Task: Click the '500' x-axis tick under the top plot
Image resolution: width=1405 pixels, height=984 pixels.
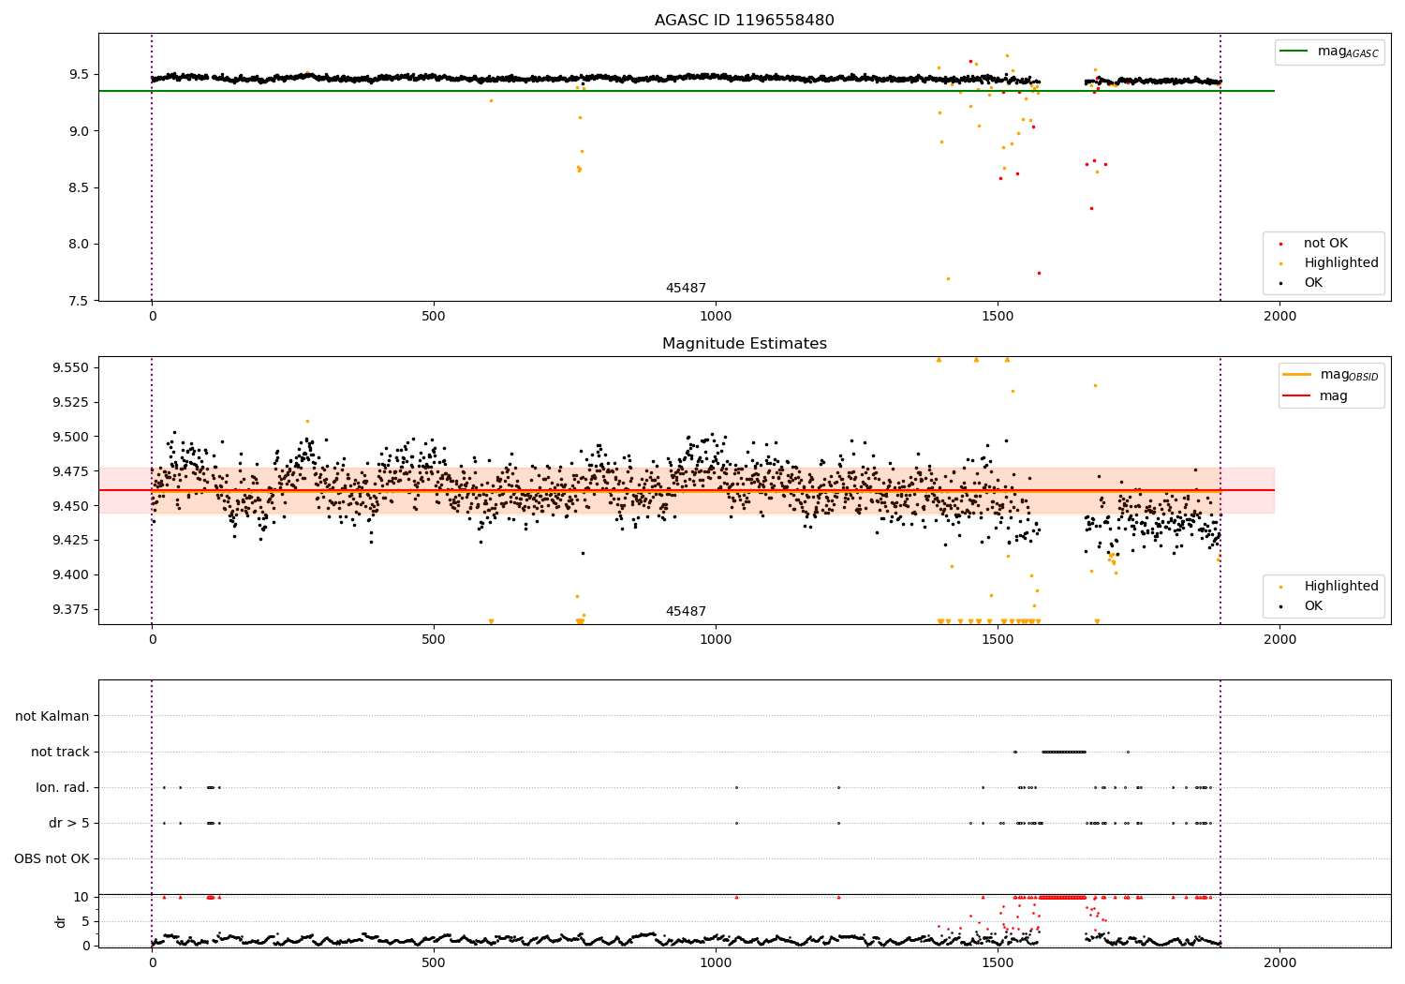Action: pos(434,317)
